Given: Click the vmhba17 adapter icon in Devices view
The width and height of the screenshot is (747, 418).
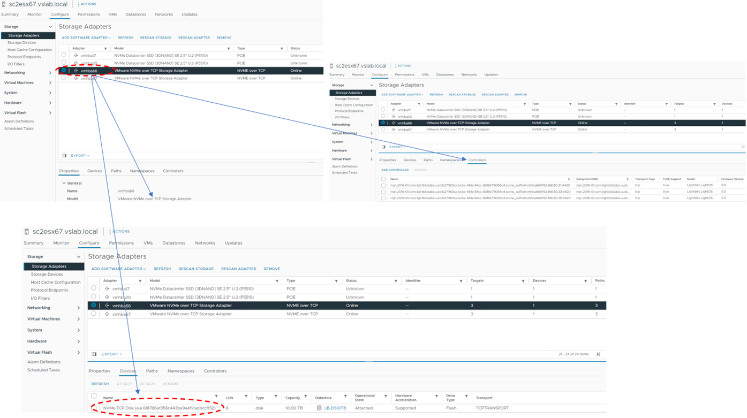Looking at the screenshot, I should (107, 288).
